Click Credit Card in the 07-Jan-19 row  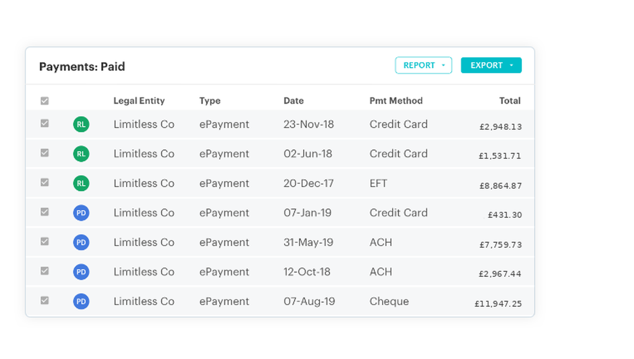(x=398, y=213)
